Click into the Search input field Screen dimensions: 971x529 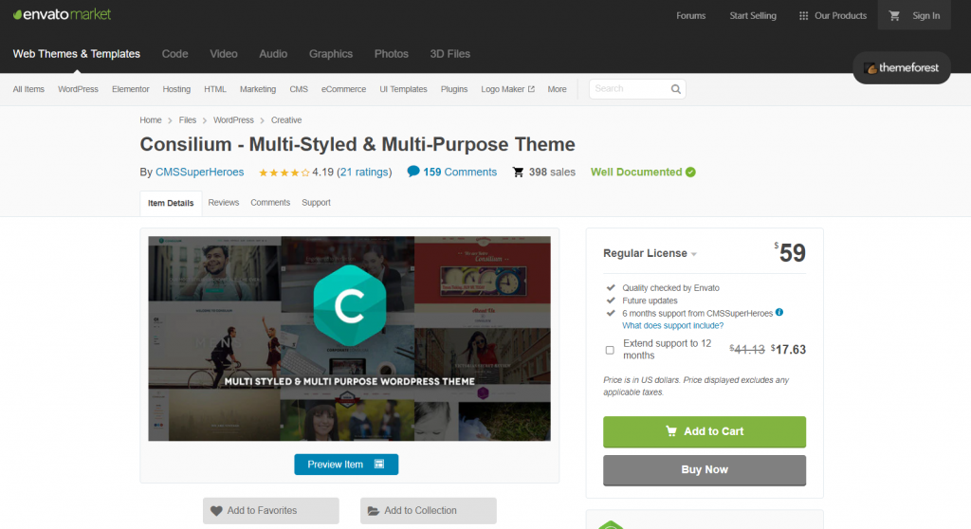tap(629, 89)
